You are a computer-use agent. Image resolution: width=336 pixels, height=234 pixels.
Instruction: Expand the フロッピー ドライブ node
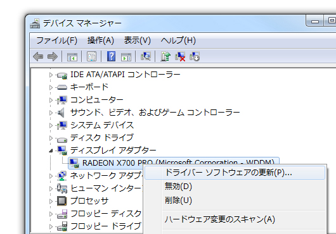coord(51,226)
